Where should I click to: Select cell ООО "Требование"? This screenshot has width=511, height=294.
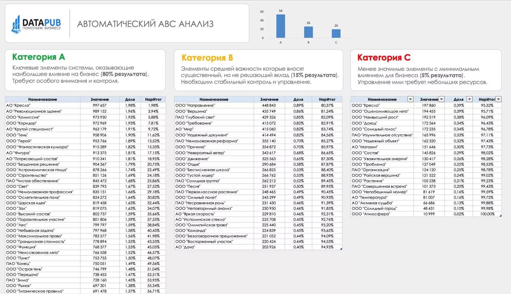point(214,123)
